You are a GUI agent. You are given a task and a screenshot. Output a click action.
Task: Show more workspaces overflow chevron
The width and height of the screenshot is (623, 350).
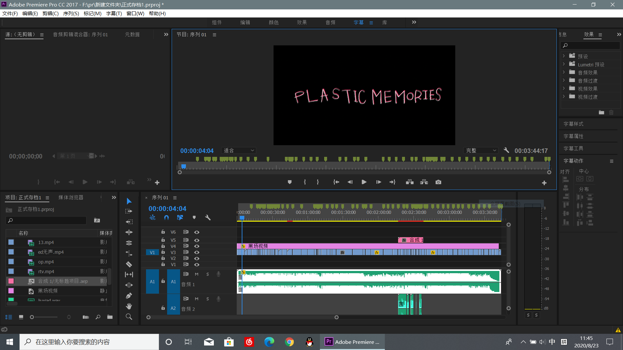coord(414,22)
